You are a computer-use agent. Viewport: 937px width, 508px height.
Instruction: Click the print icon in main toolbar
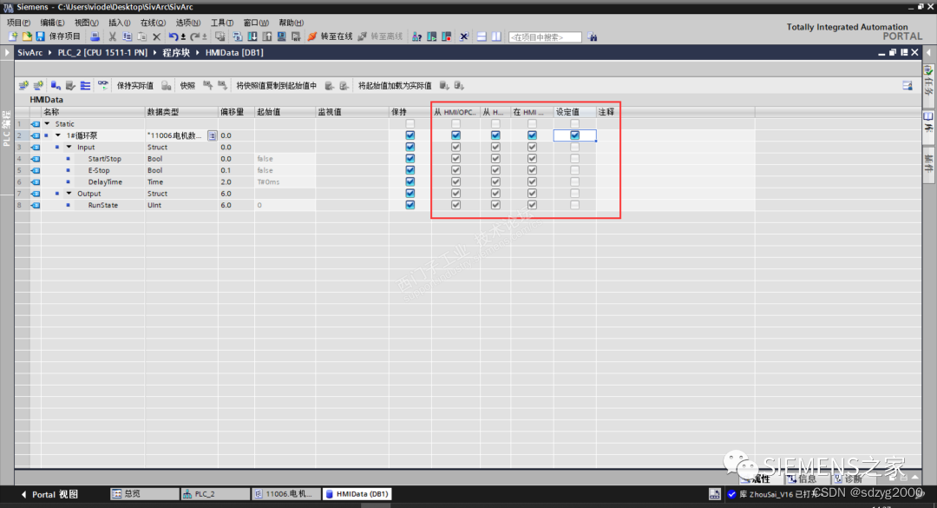tap(95, 36)
